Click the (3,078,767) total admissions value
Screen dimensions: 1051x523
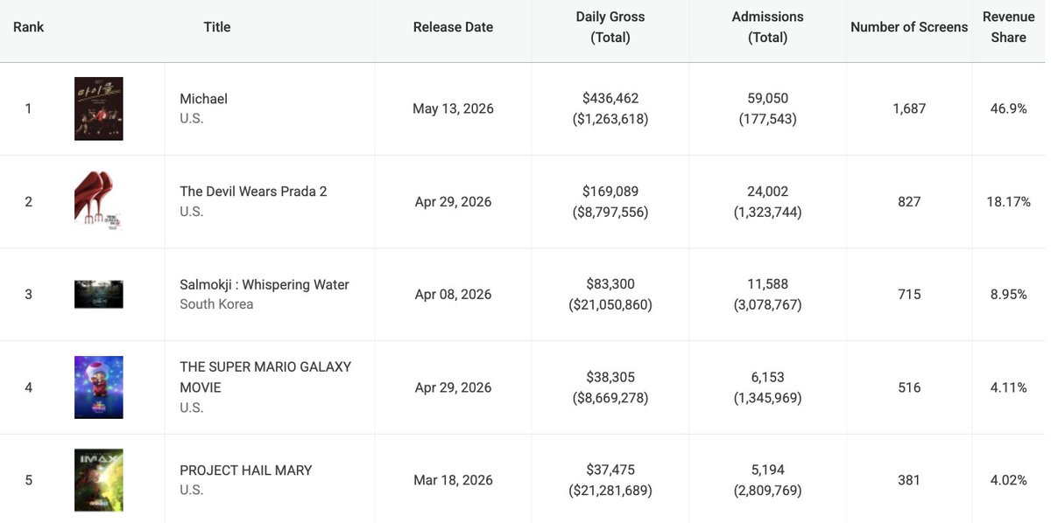[x=768, y=304]
